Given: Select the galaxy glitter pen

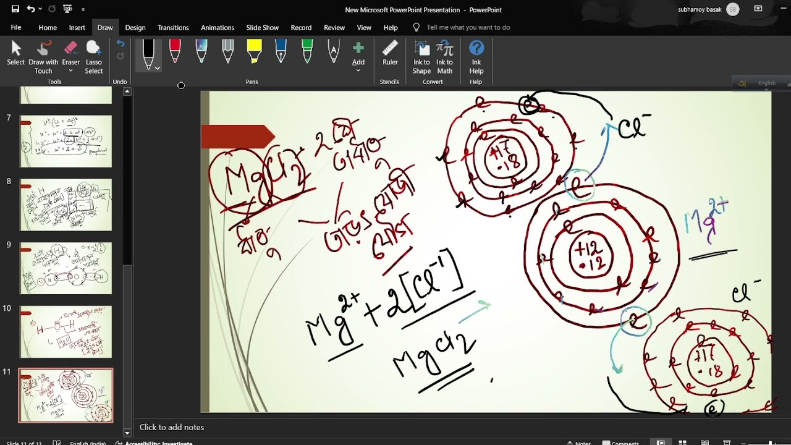Looking at the screenshot, I should point(201,52).
